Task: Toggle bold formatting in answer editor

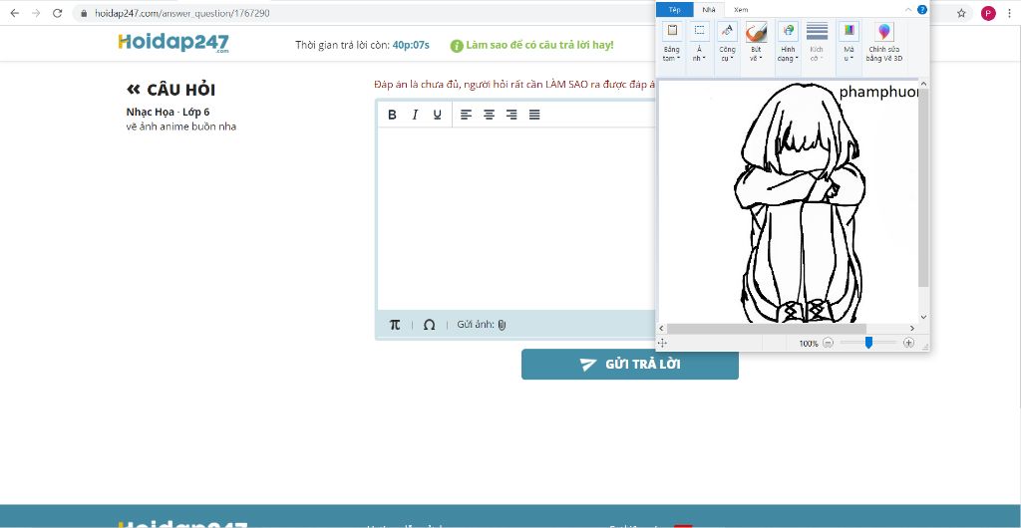Action: 392,115
